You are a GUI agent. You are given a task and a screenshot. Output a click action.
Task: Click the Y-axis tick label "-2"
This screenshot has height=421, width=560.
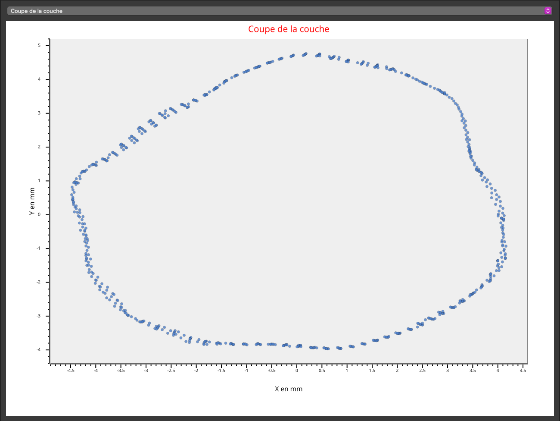click(38, 282)
